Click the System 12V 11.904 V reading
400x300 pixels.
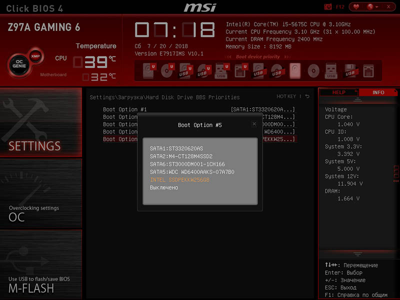pyautogui.click(x=350, y=183)
